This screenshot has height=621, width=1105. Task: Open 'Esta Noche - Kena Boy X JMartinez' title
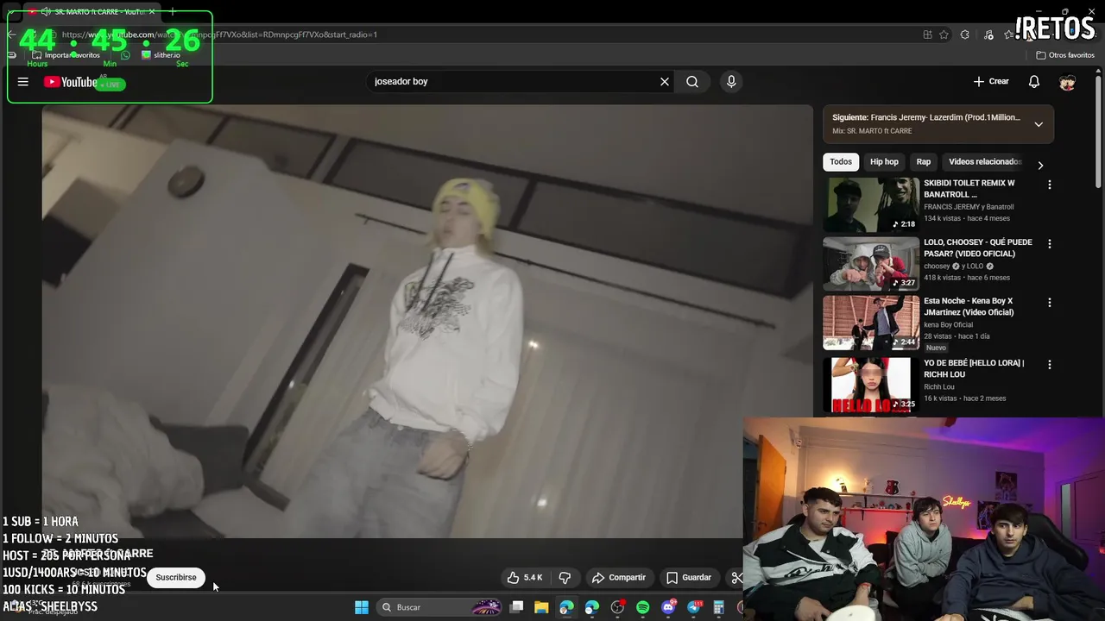969,307
